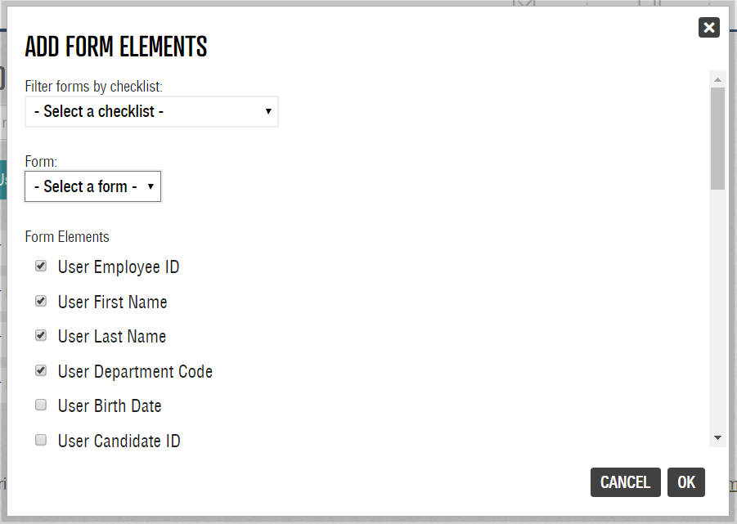This screenshot has height=524, width=737.
Task: Open the 'Select a form' dropdown
Action: point(93,186)
